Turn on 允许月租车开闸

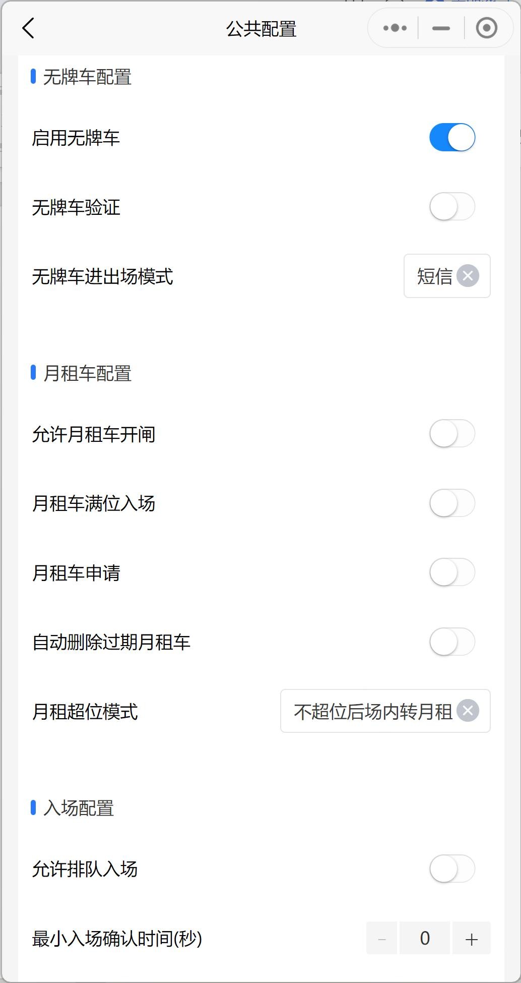[x=452, y=433]
